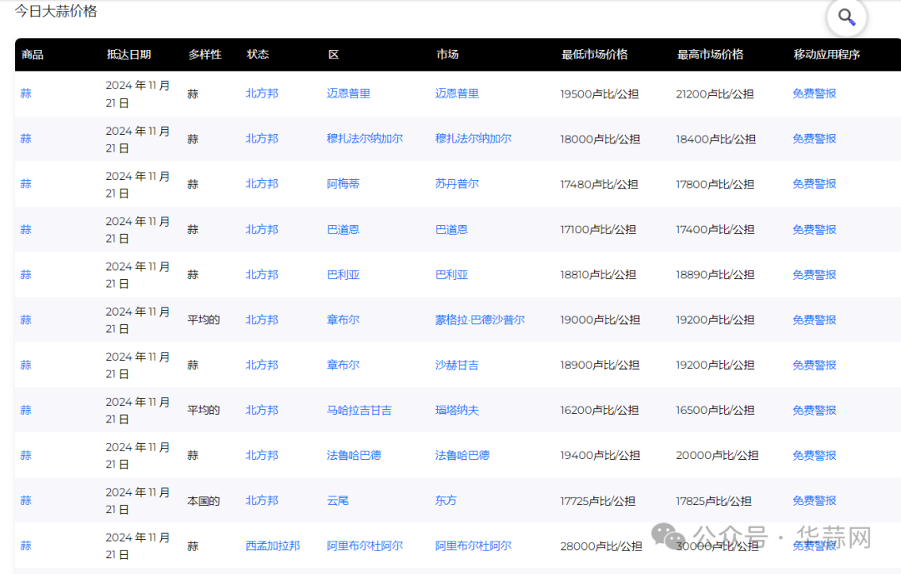Click the 最低市场价格 column header

(594, 54)
